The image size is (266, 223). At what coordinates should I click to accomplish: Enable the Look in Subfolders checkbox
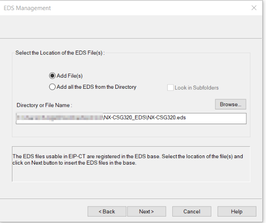pyautogui.click(x=170, y=88)
